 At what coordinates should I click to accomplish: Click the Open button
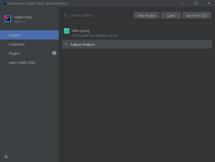tap(171, 15)
